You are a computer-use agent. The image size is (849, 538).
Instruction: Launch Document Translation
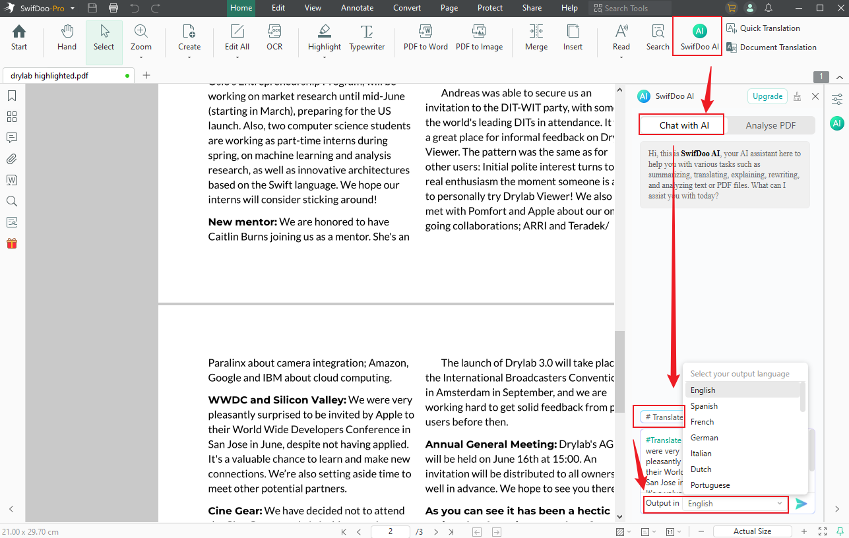click(771, 47)
